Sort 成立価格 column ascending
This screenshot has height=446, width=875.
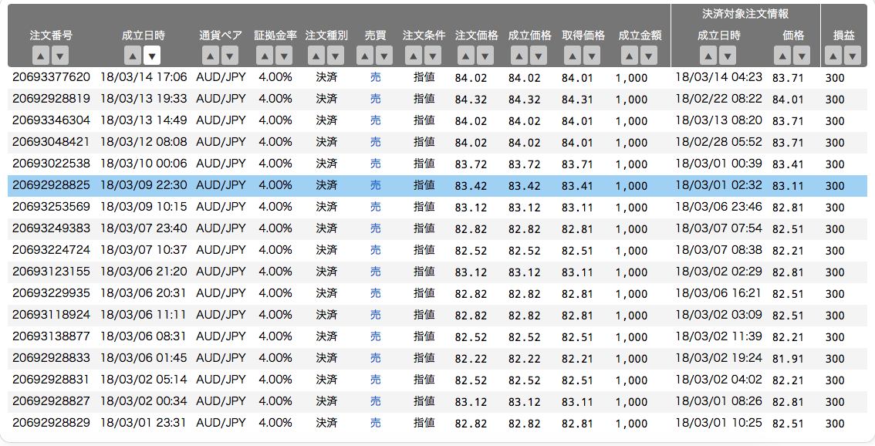point(519,56)
